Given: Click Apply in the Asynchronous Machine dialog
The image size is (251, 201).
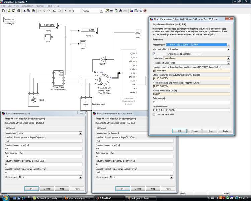Looking at the screenshot, I should point(225,131).
